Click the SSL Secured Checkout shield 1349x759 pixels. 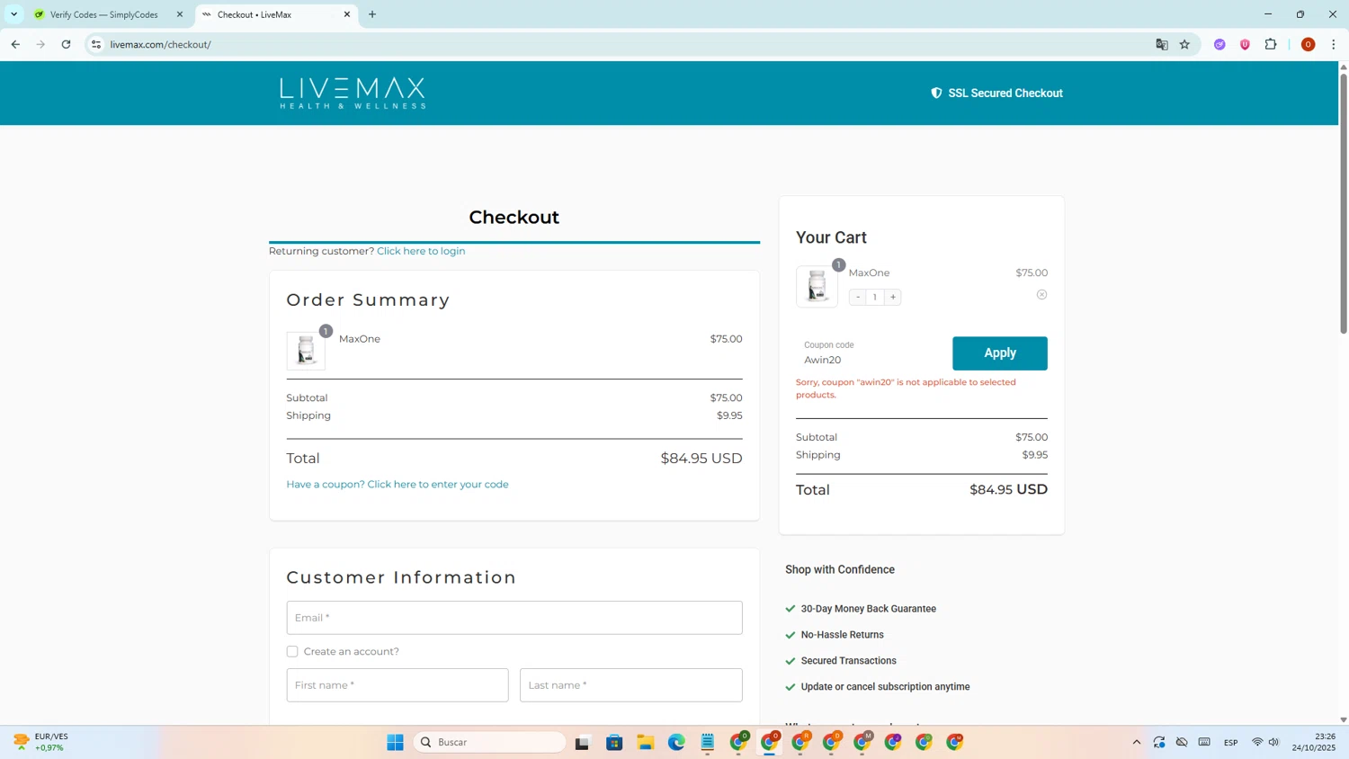tap(936, 93)
